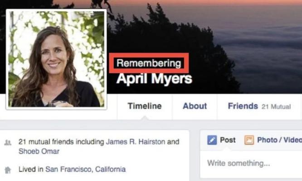Click the mutual friends people icon
Screen dimensions: 302x181
pos(8,143)
